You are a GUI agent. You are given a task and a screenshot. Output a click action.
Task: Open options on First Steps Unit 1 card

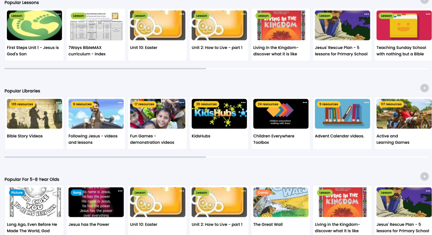click(59, 14)
